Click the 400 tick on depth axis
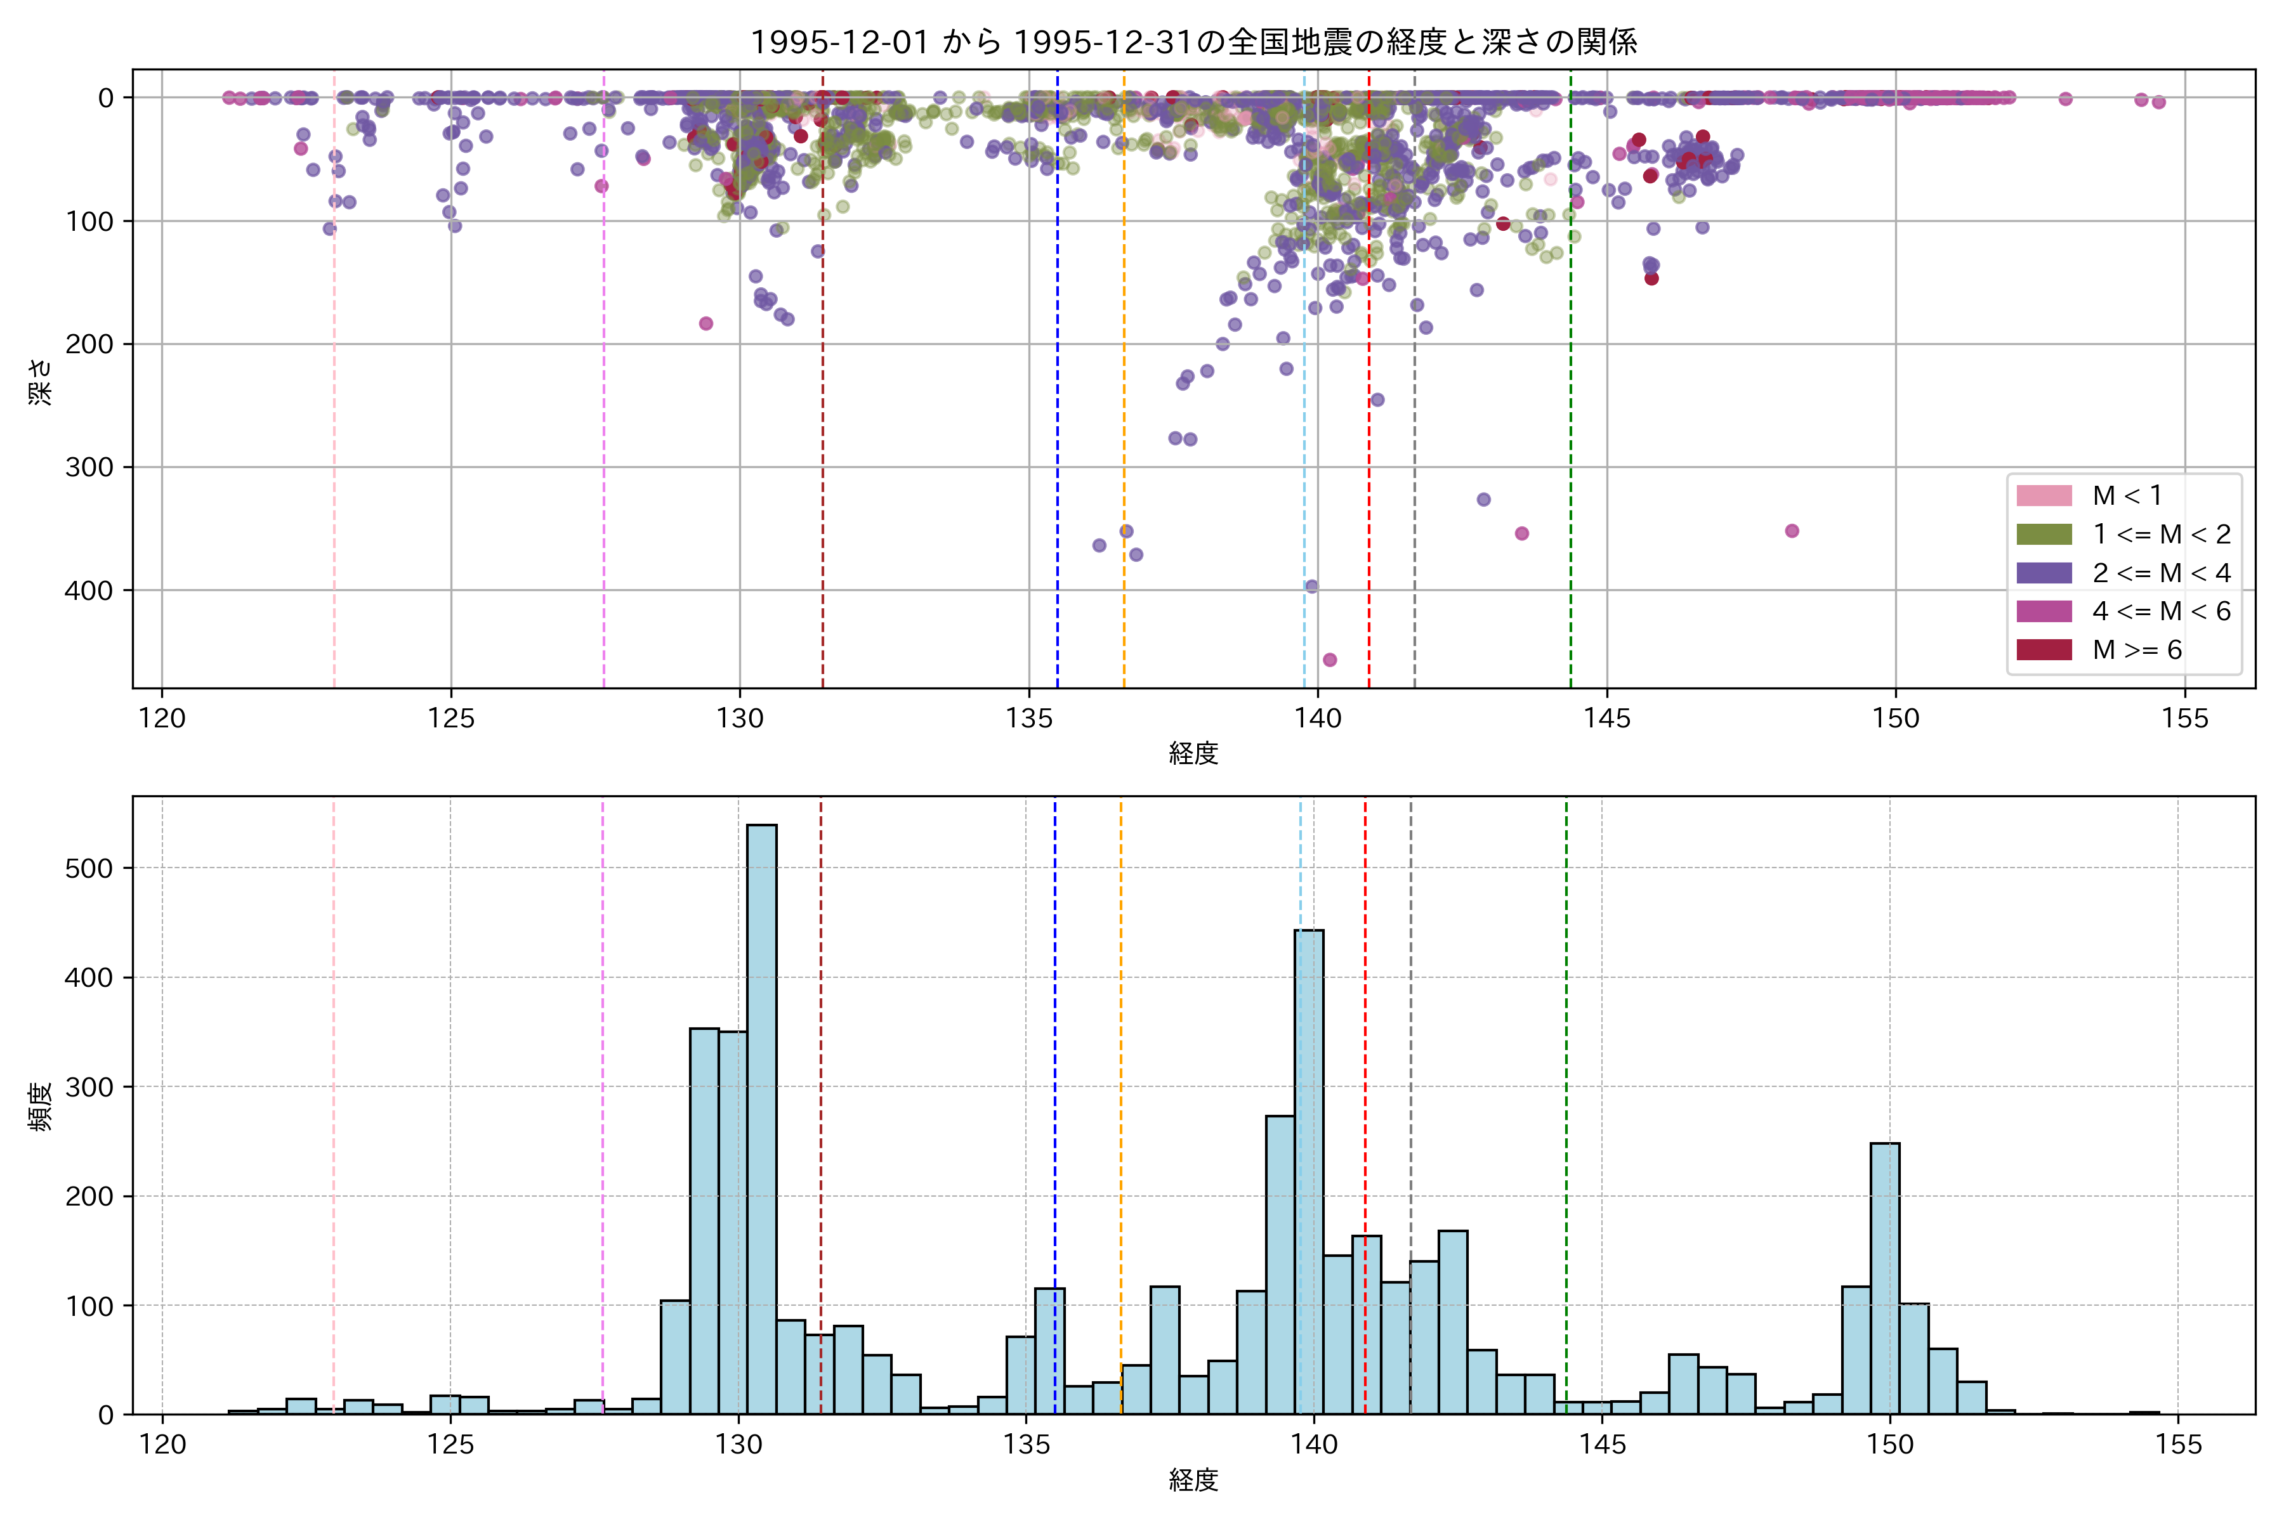 tap(88, 590)
